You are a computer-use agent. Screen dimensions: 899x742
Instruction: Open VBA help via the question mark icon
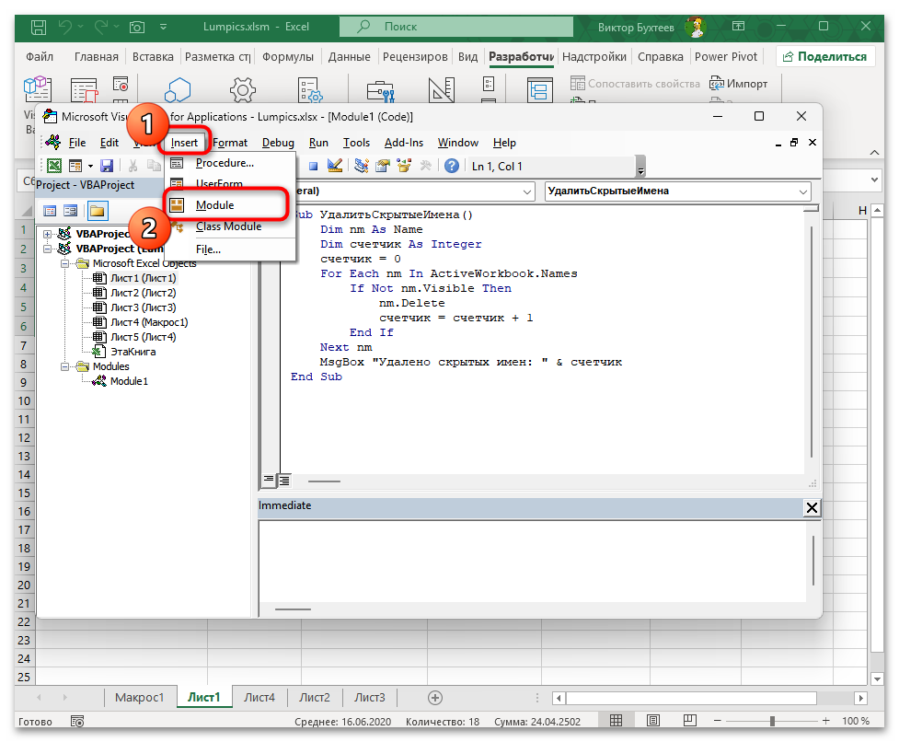coord(452,166)
